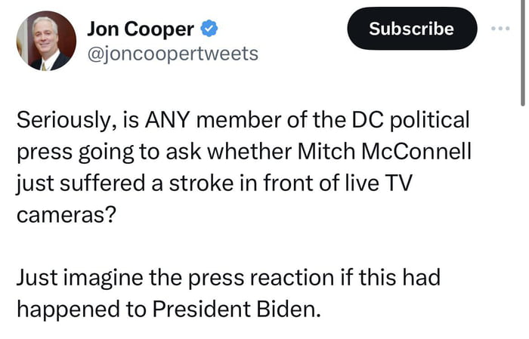Open the @joncoopertweets handle link

click(x=172, y=54)
